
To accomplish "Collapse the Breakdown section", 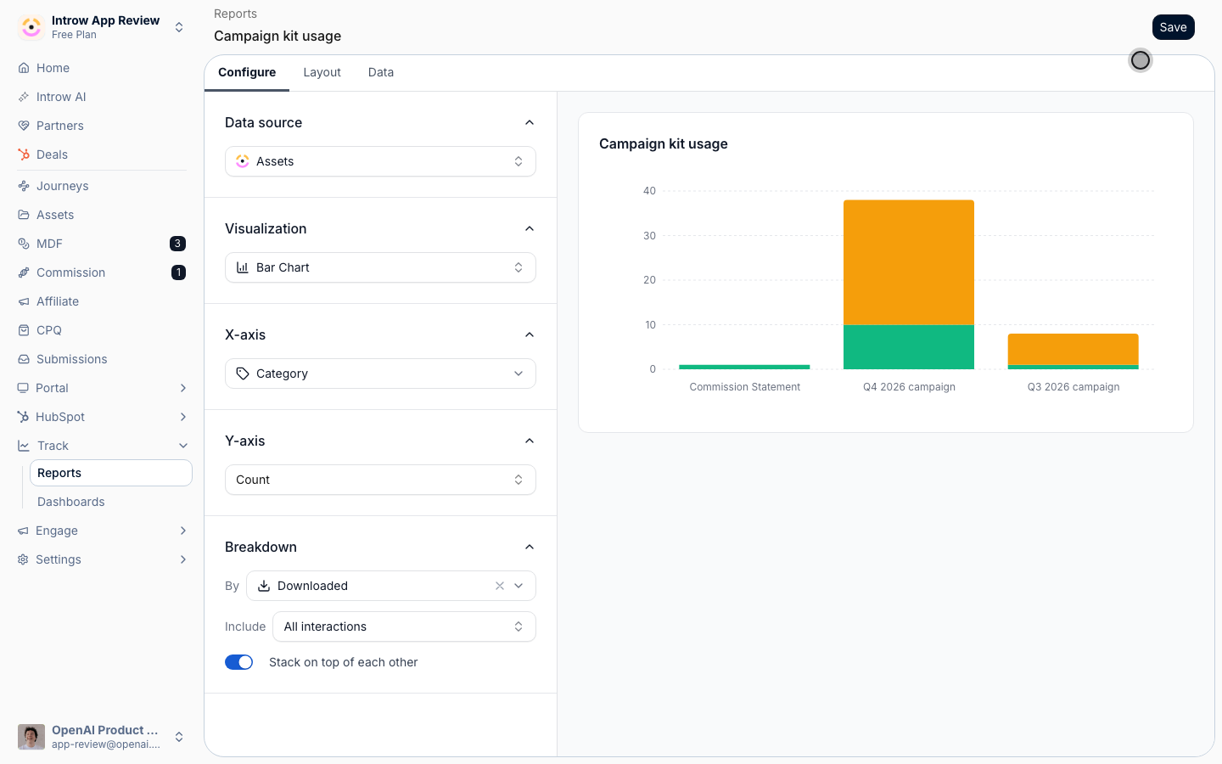I will pos(530,547).
